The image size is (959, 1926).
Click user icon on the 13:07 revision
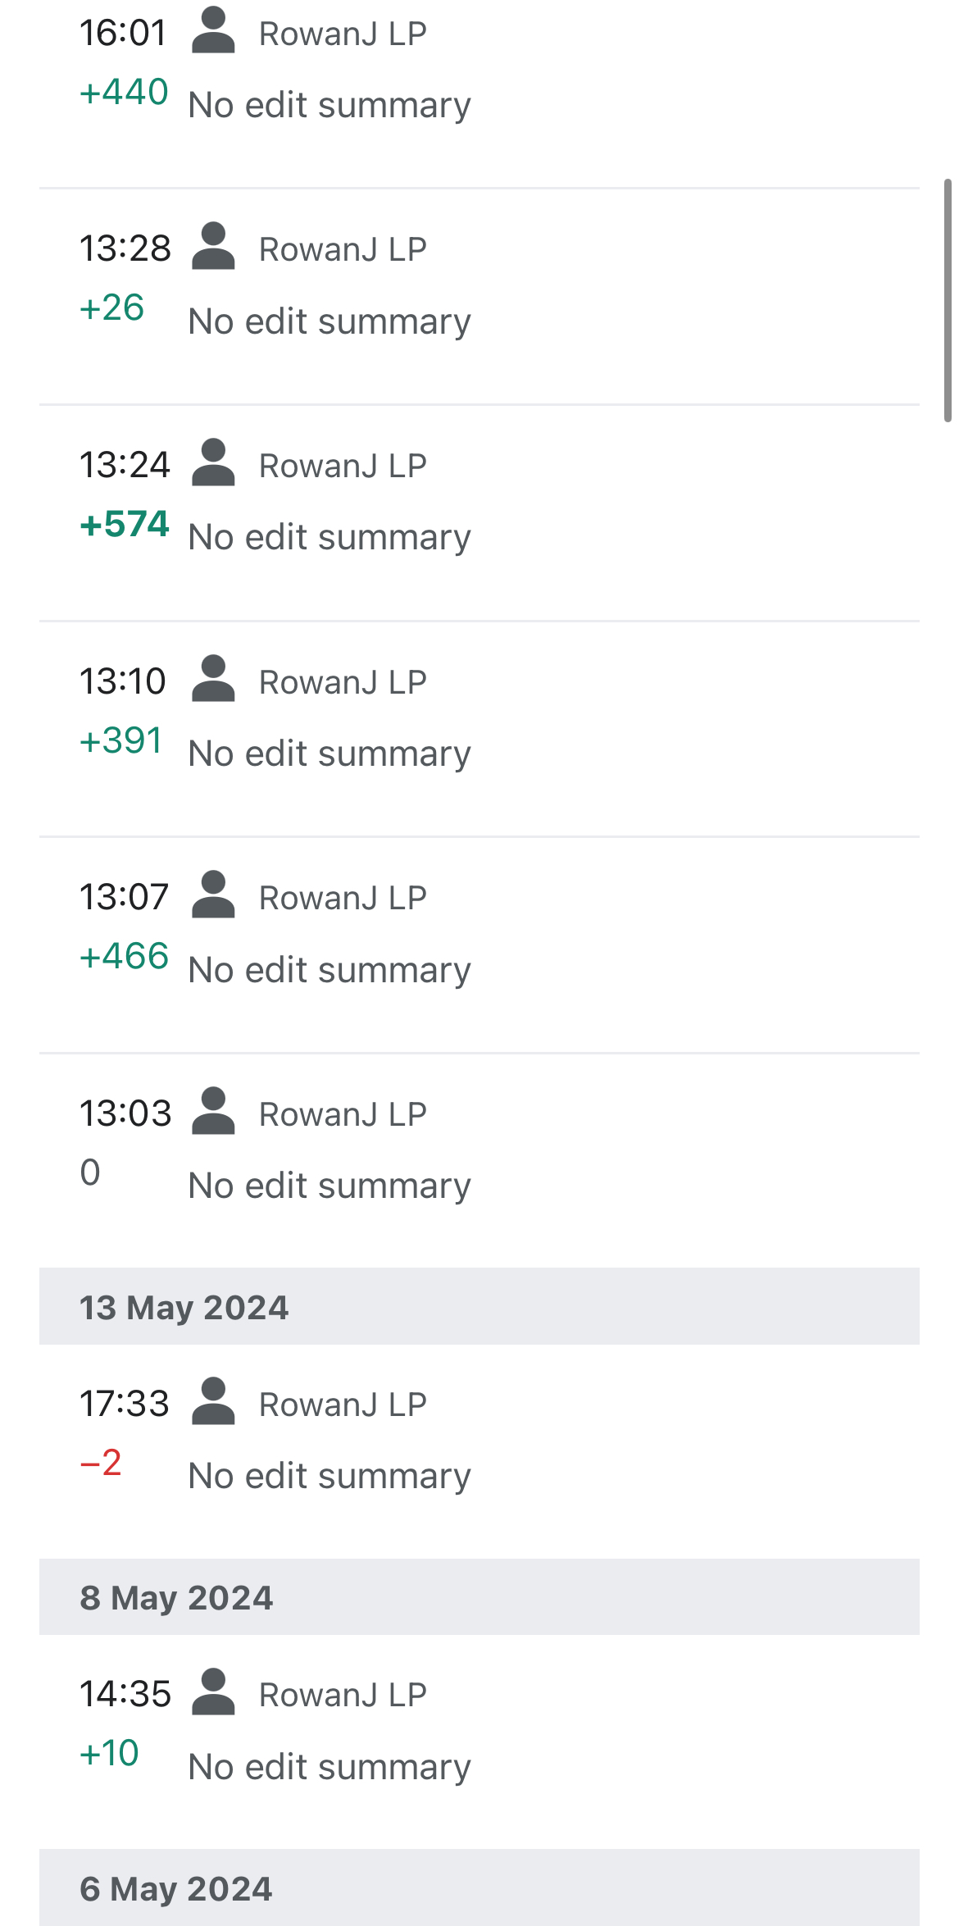(x=213, y=895)
